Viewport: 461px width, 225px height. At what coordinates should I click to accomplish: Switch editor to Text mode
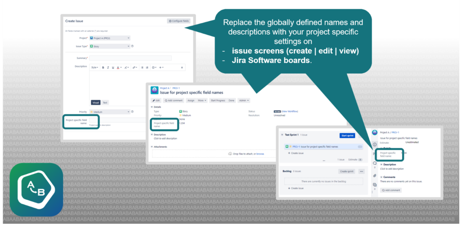(x=104, y=103)
